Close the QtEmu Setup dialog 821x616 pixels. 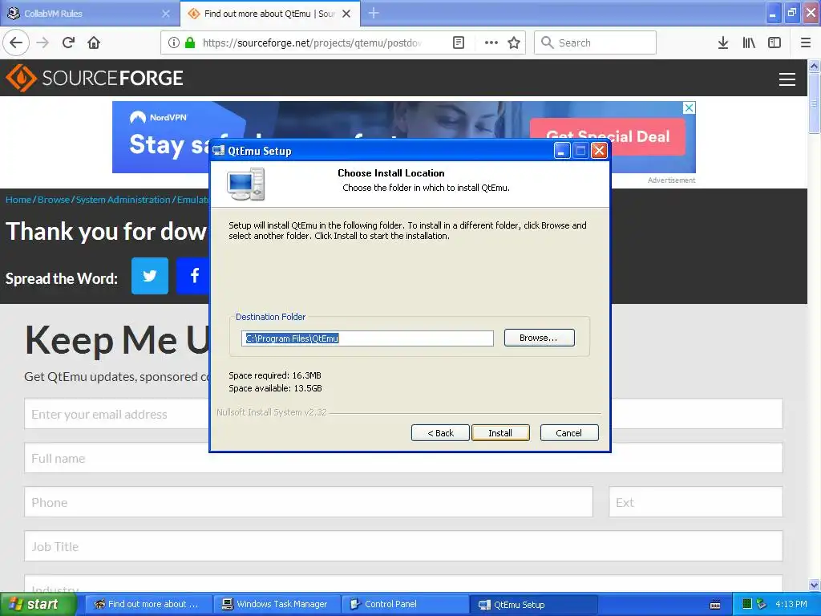599,151
